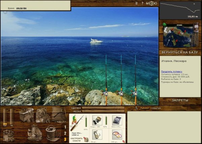The width and height of the screenshot is (202, 144).
Task: Click the Рыбаков на базе: 3 line
Action: coord(171,79)
